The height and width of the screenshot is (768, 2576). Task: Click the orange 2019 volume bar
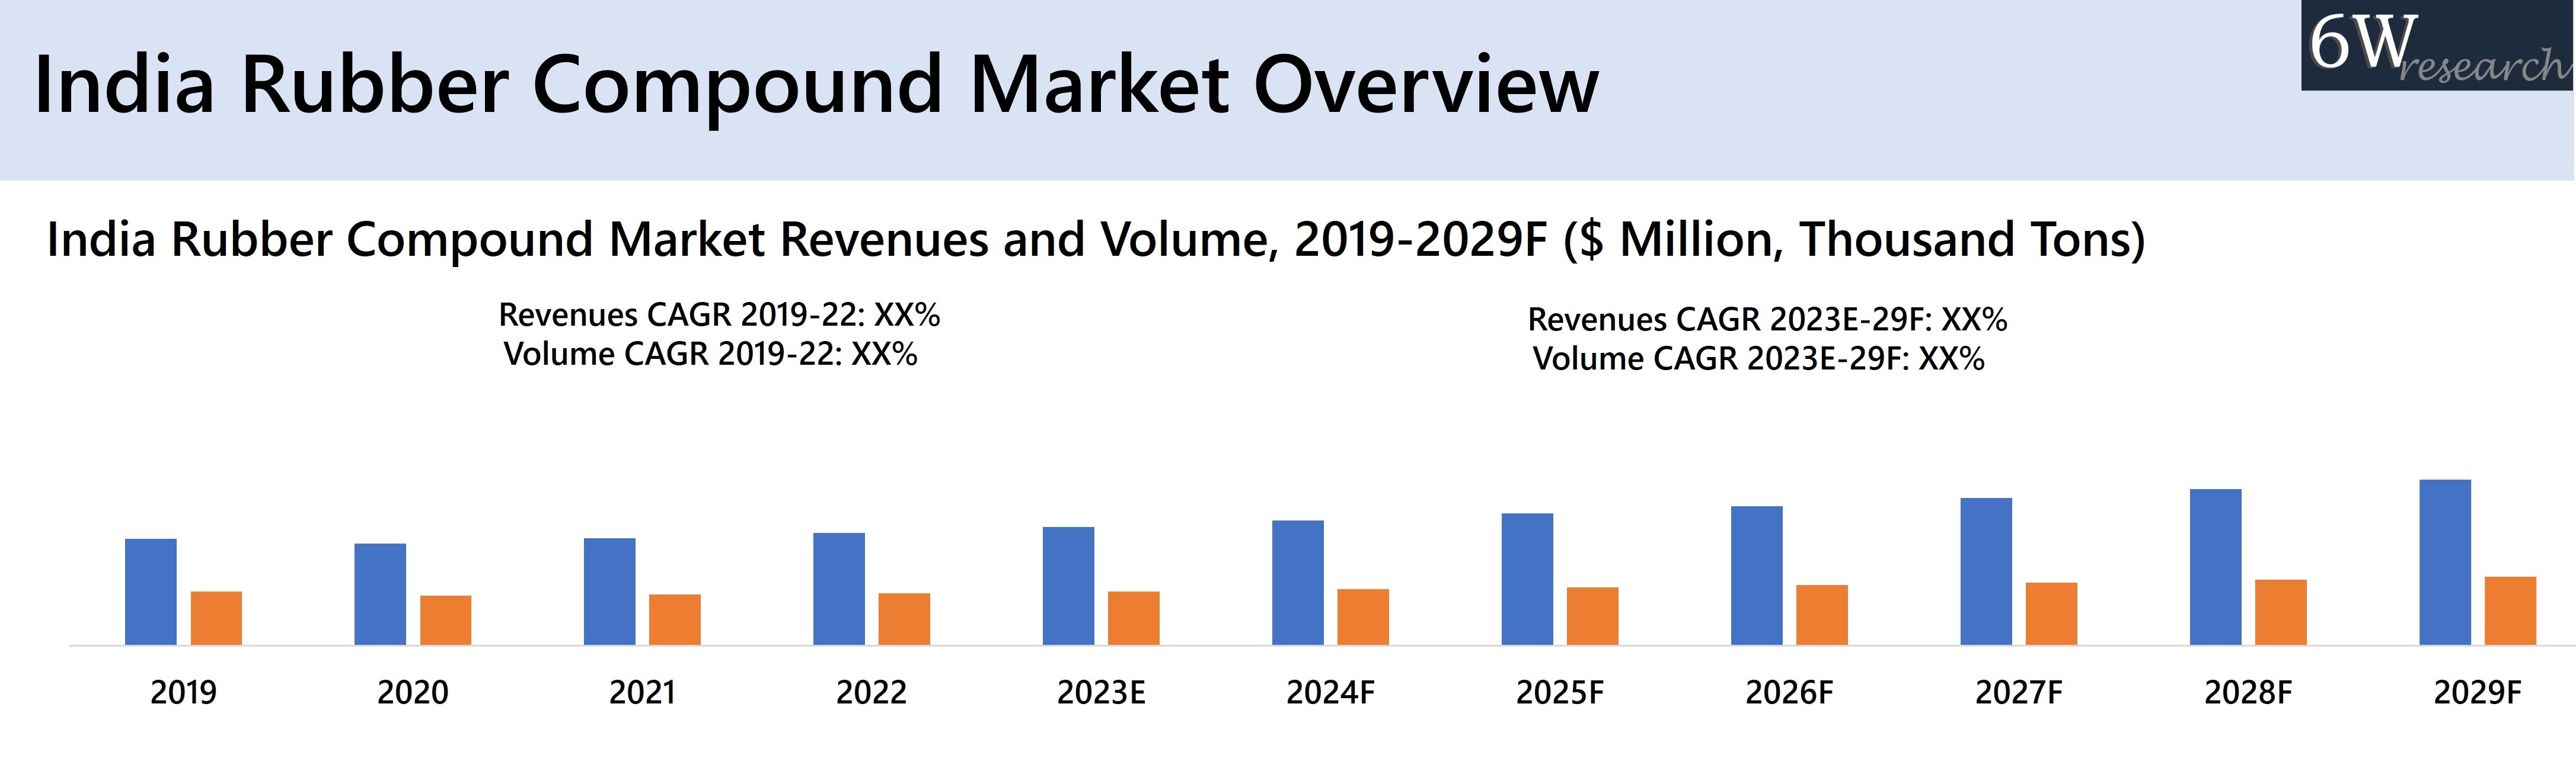[x=216, y=617]
